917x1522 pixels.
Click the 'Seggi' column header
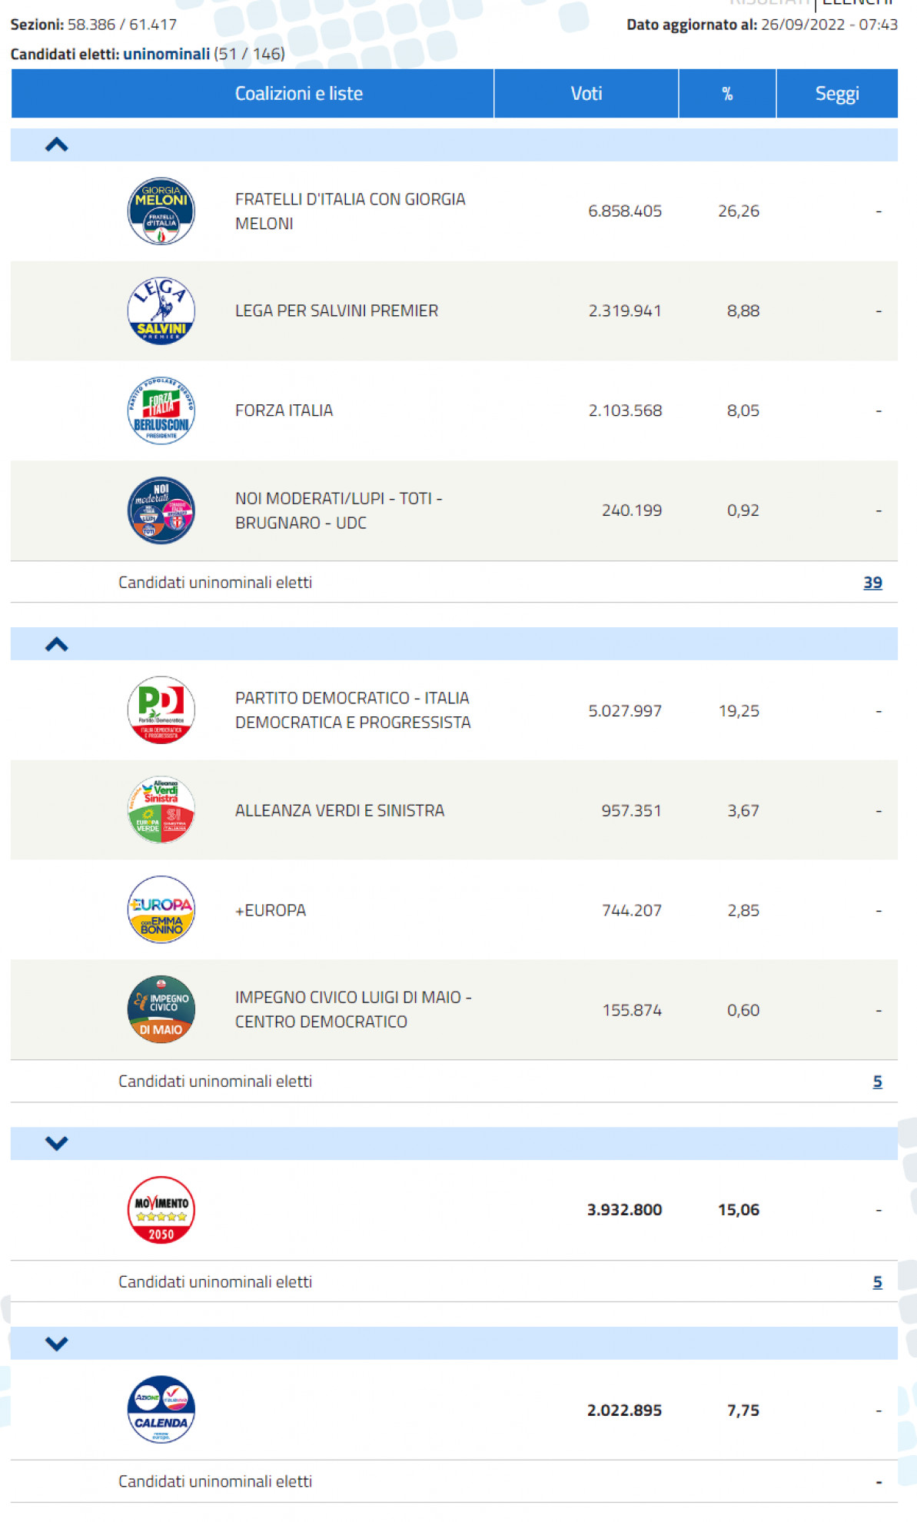[x=836, y=94]
